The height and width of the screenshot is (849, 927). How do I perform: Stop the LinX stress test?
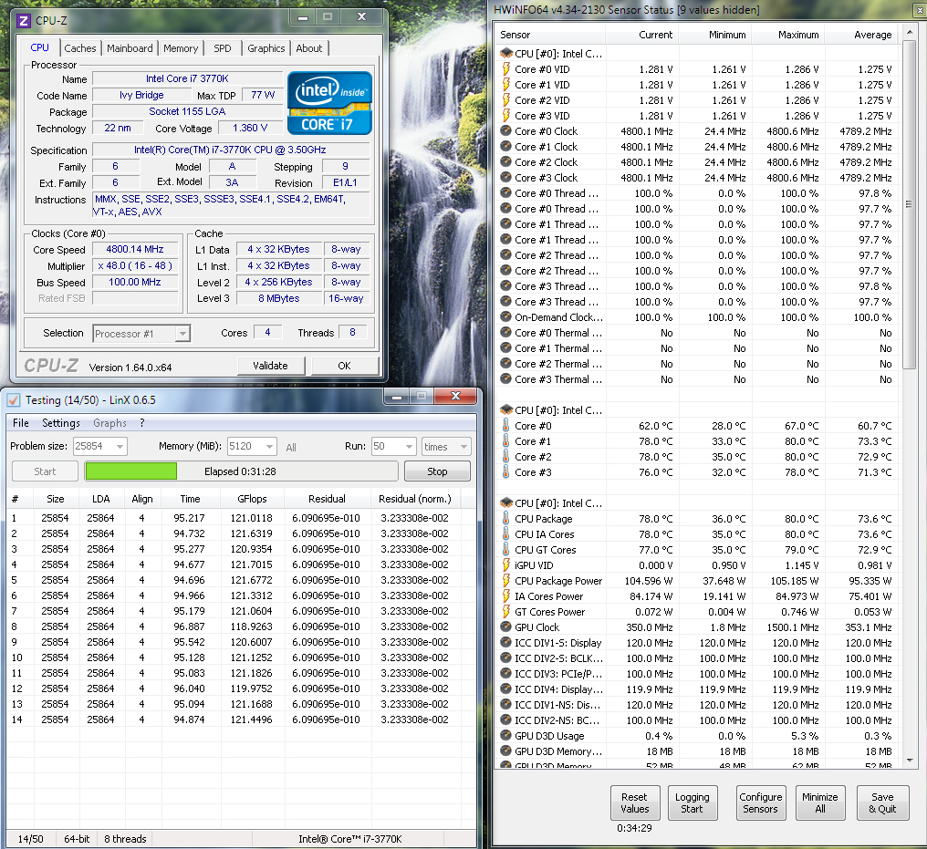click(x=437, y=471)
